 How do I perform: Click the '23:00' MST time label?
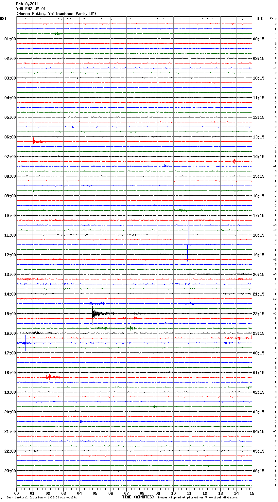click(x=10, y=471)
